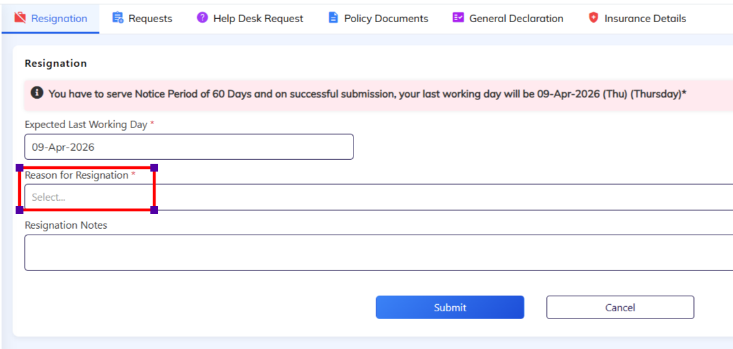Click the Help Desk question mark icon
Screen dimensions: 733x349
coord(202,18)
